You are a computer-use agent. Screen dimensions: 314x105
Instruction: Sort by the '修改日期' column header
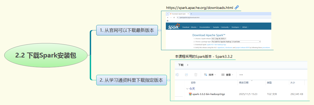(x=244, y=82)
